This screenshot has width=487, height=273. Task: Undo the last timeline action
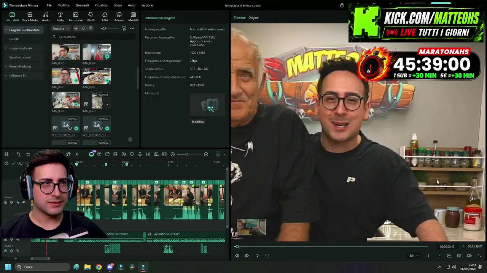28,154
